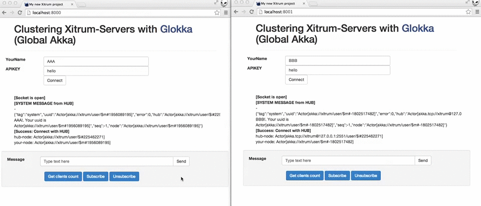Open the Glokka link in the localhost:8000 window
The width and height of the screenshot is (481, 206).
pyautogui.click(x=176, y=29)
